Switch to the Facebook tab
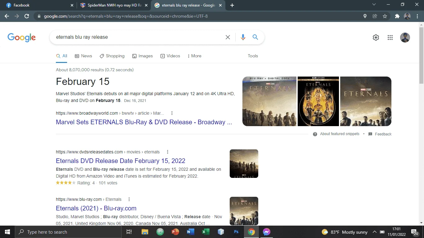The height and width of the screenshot is (238, 424). 39,5
